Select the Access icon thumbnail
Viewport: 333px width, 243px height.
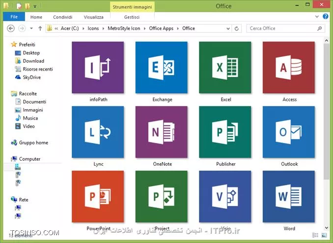tap(289, 68)
